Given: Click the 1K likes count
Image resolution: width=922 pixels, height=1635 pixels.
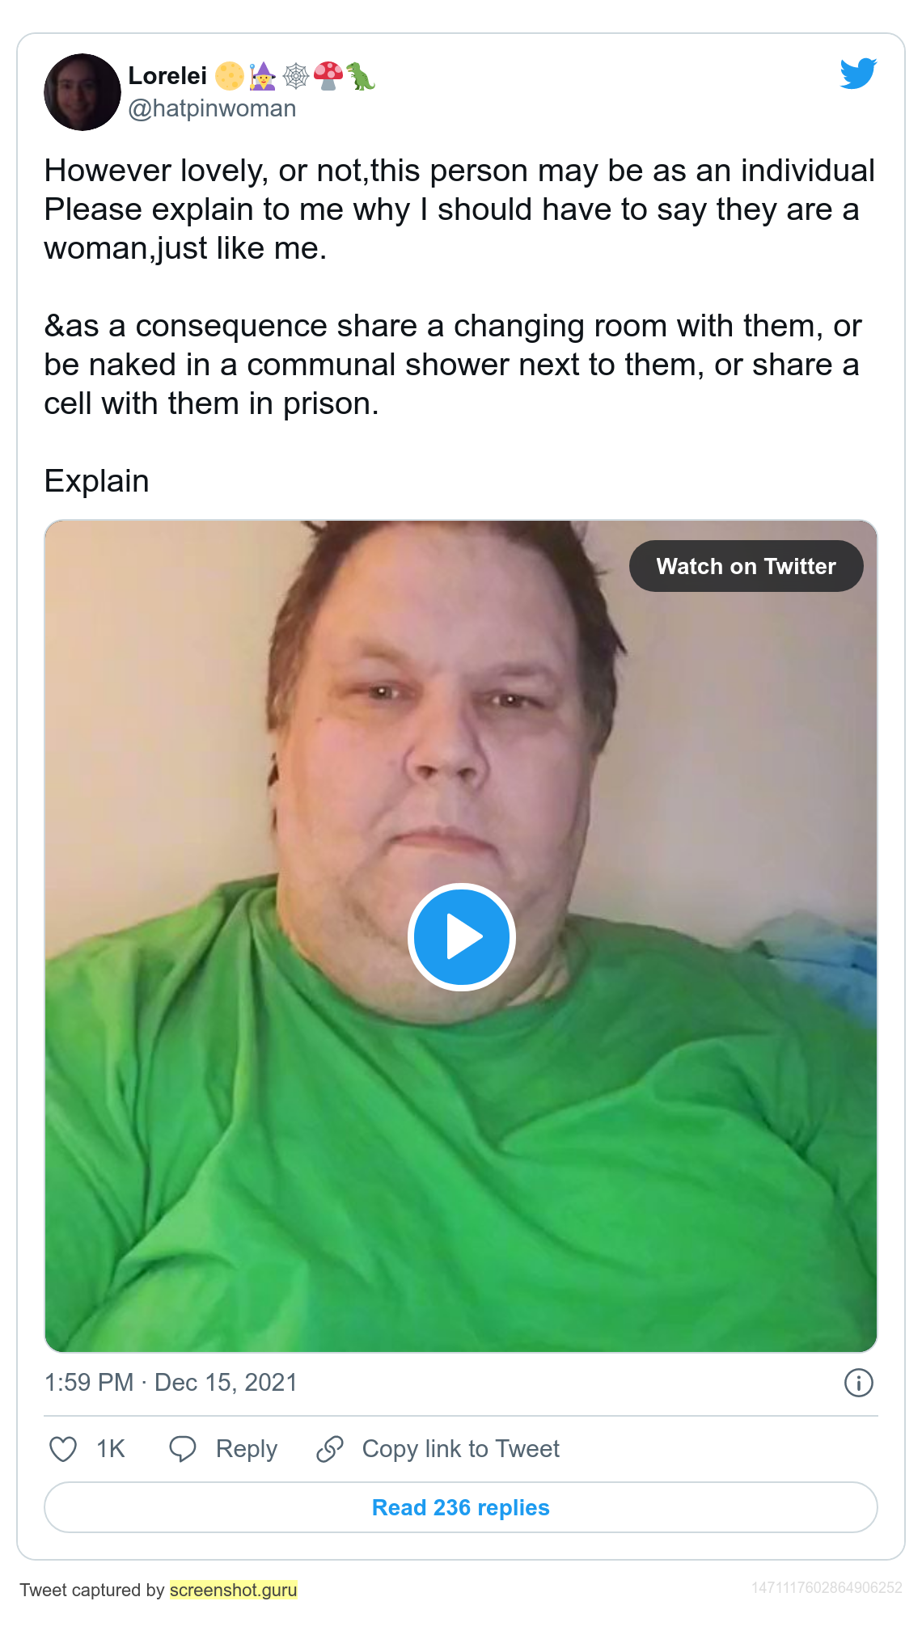Looking at the screenshot, I should pos(111,1449).
